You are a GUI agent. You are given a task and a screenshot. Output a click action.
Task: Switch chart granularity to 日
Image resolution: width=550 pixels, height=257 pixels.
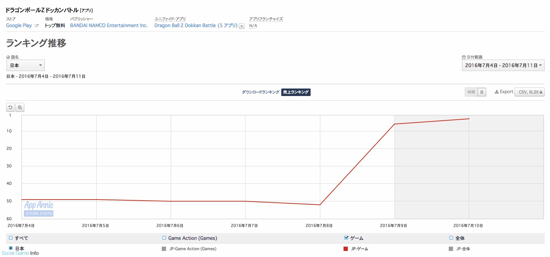(x=482, y=92)
